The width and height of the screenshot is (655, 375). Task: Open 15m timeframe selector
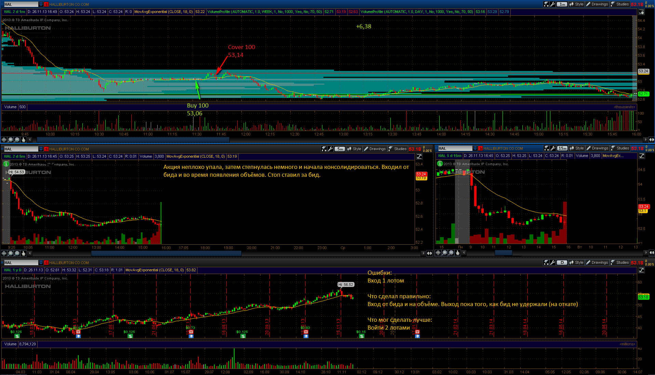point(562,148)
